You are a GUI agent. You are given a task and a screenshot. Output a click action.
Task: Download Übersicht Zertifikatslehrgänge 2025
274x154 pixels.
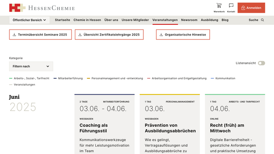tap(109, 35)
